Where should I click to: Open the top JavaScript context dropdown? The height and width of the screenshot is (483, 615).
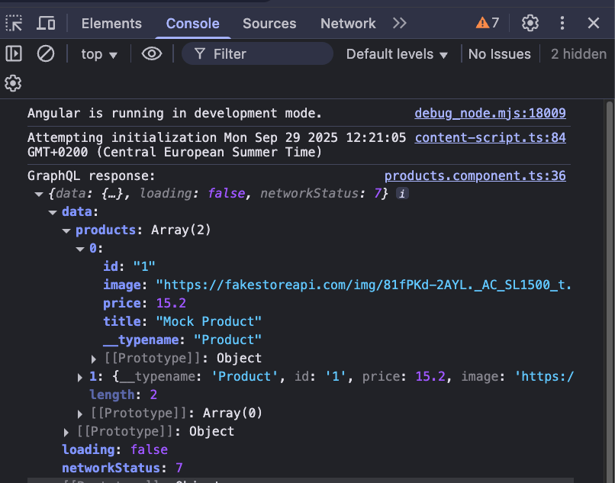pos(100,54)
